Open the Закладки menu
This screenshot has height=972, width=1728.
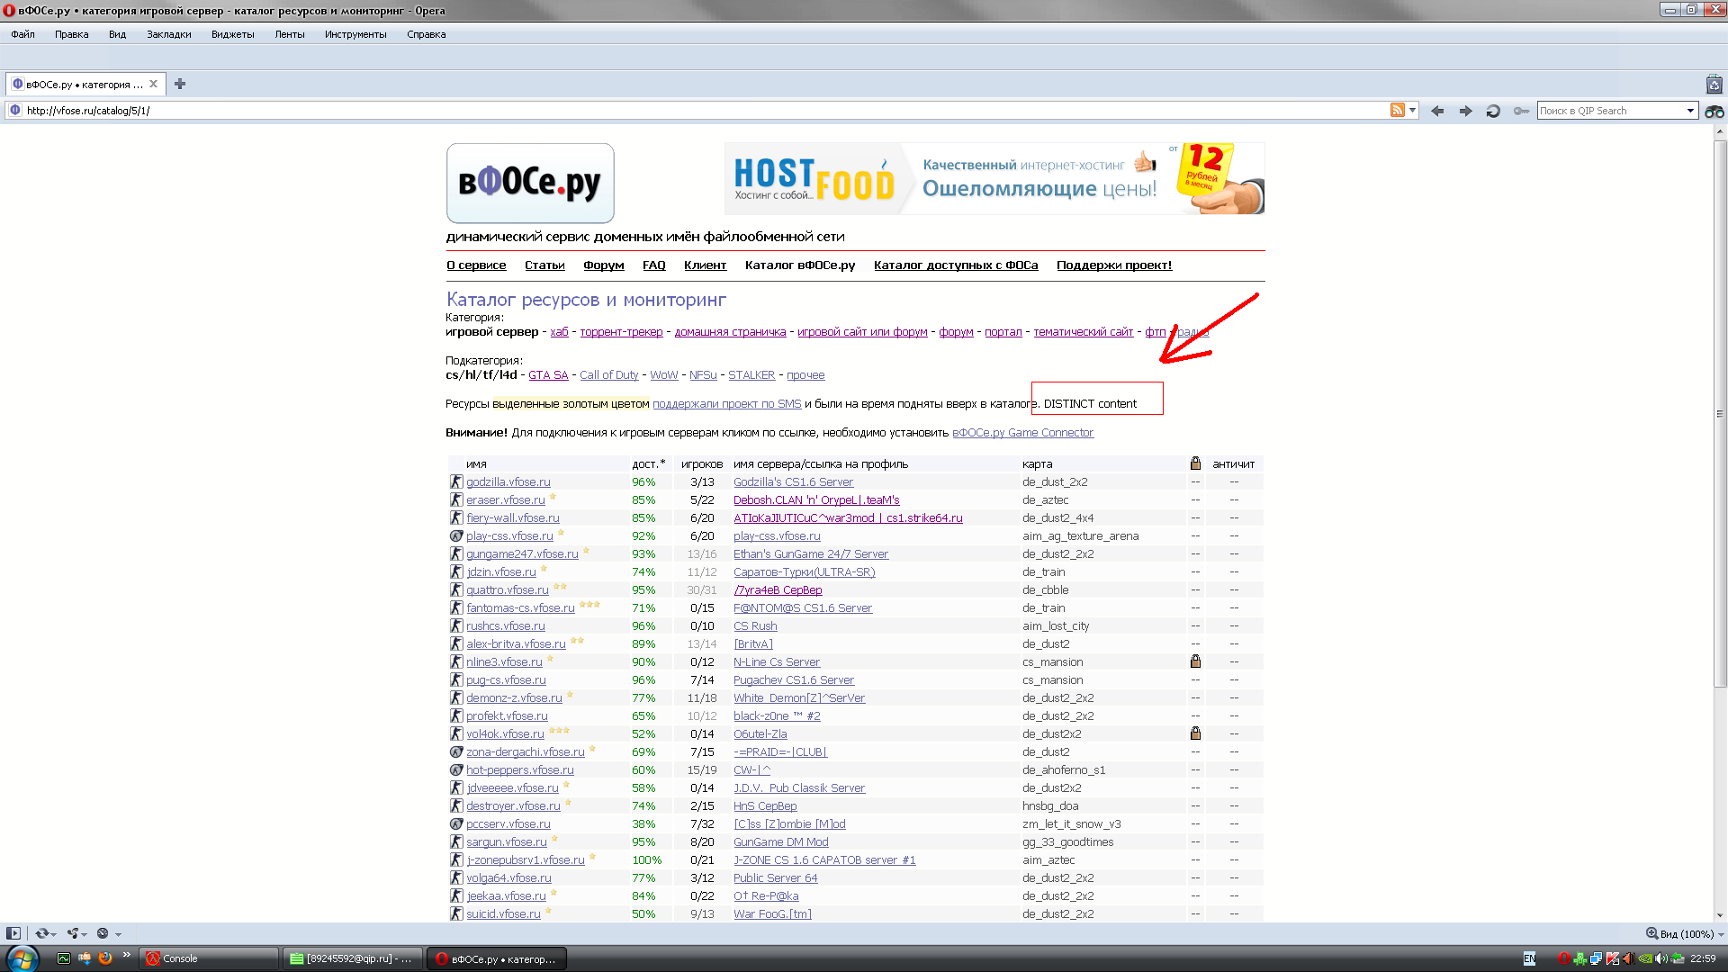pos(168,34)
